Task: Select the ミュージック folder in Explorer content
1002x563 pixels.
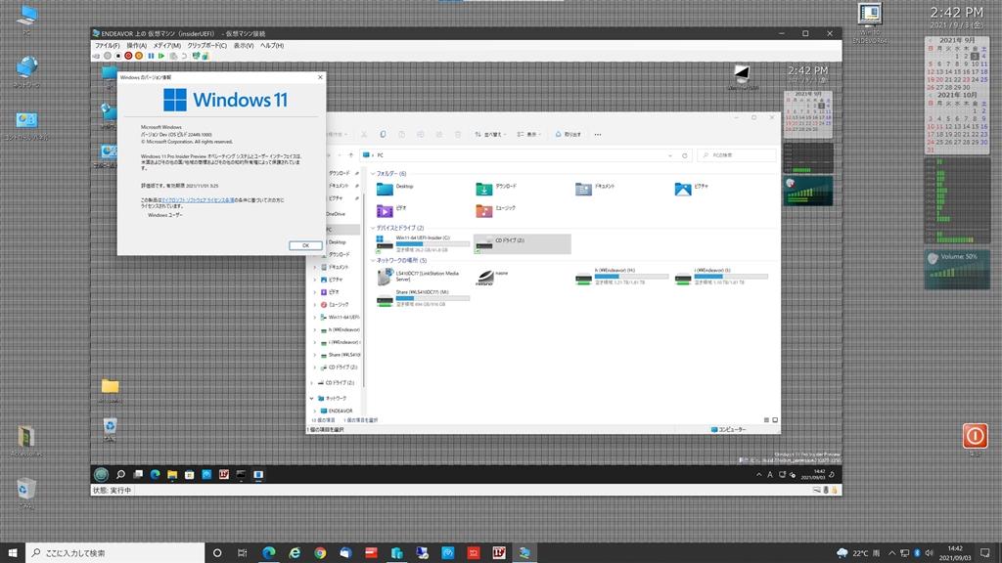Action: click(x=495, y=210)
